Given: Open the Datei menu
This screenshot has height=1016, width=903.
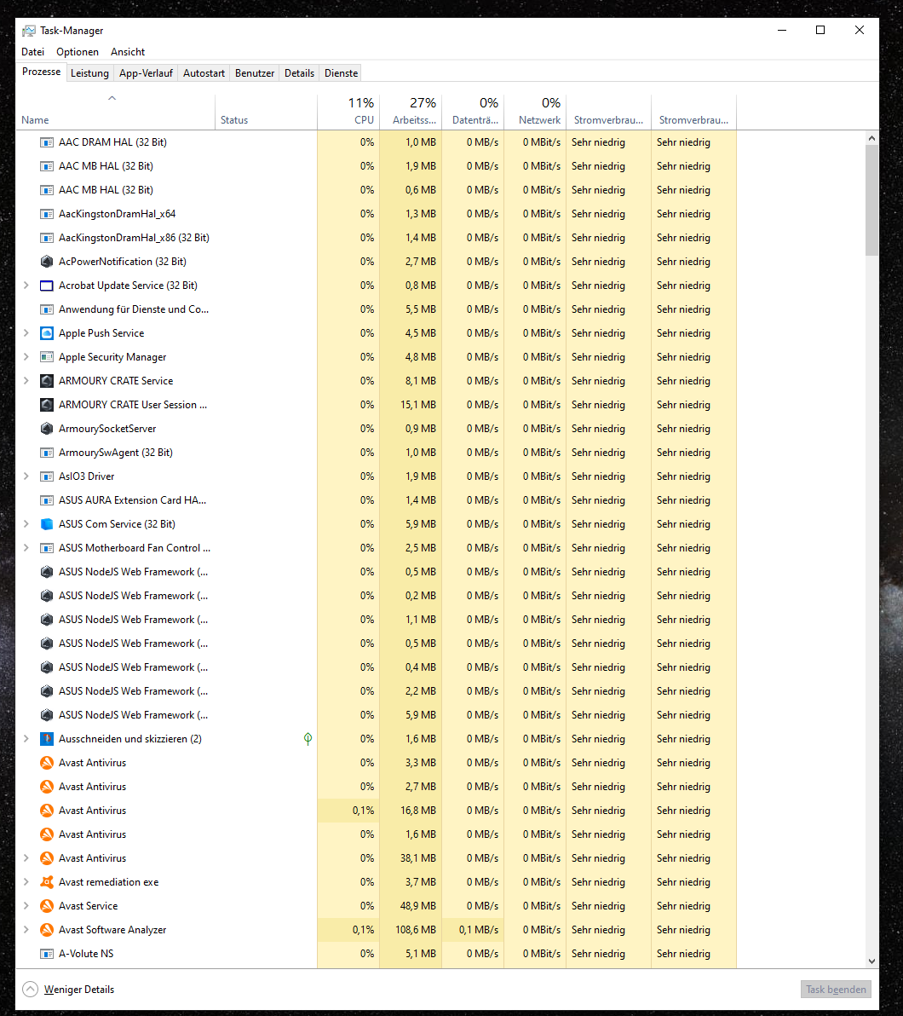Looking at the screenshot, I should coord(33,52).
